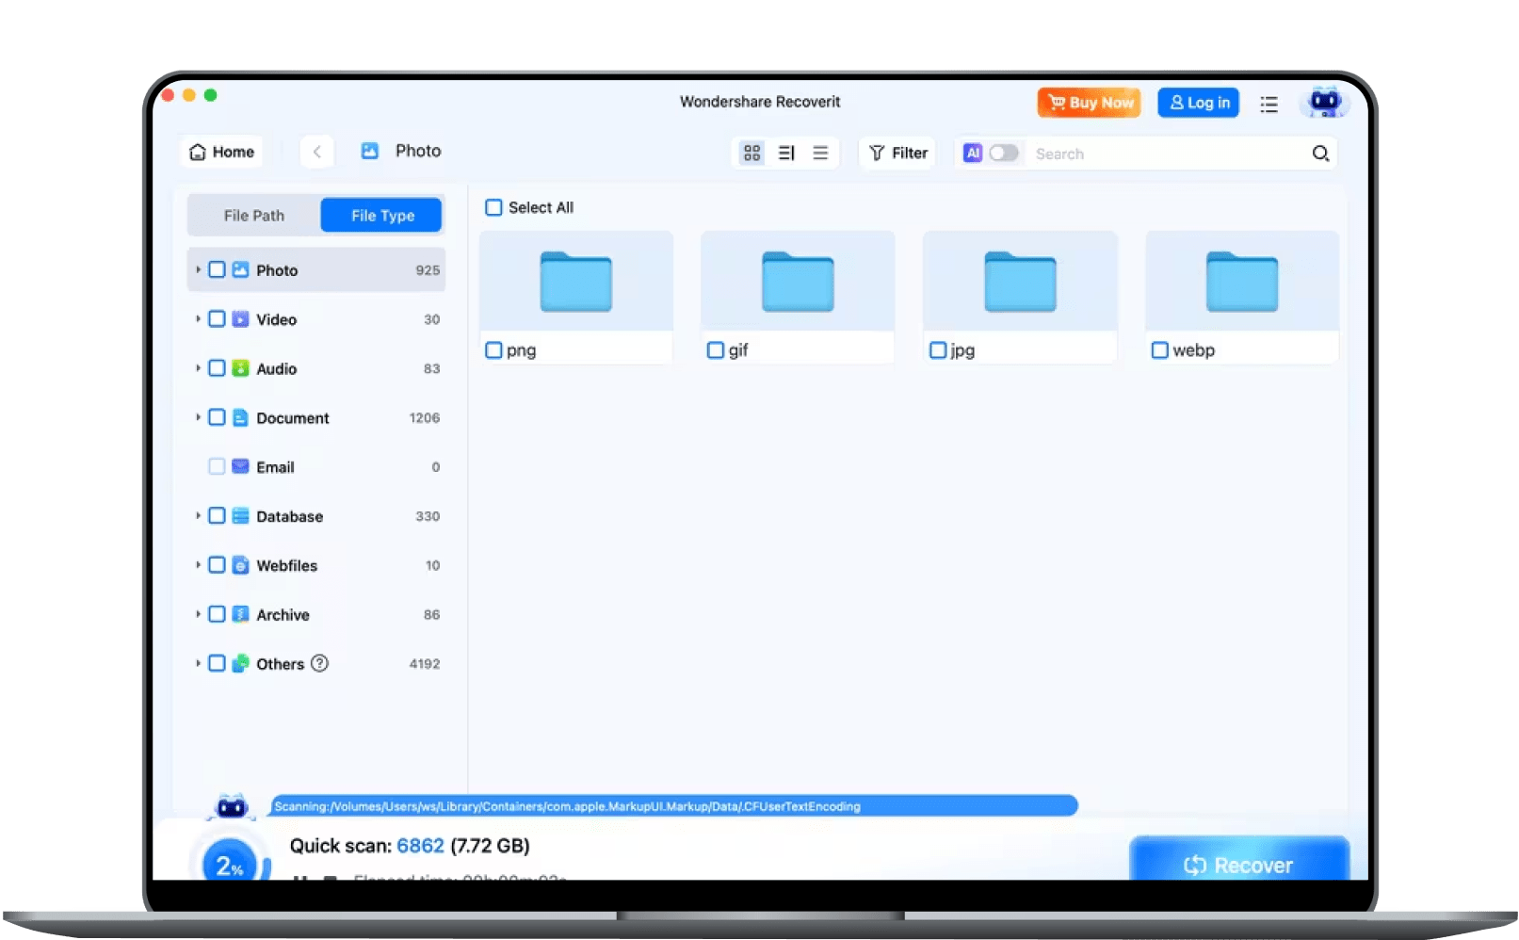Check the gif folder checkbox
Screen dimensions: 1519x940
click(716, 350)
